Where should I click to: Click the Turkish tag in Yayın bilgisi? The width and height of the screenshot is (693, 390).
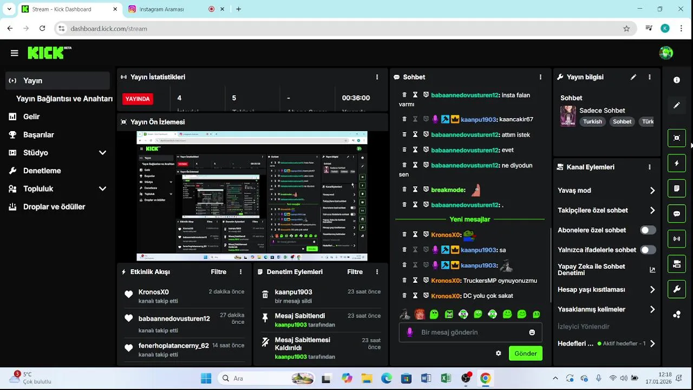pyautogui.click(x=592, y=121)
